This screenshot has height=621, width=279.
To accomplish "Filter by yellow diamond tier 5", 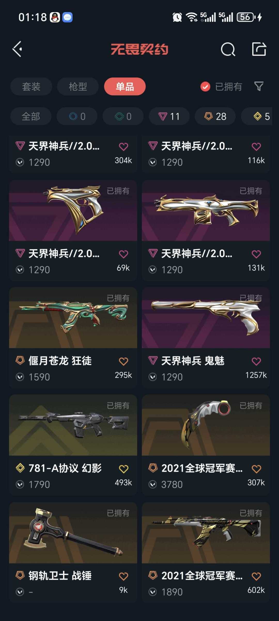I will 257,116.
